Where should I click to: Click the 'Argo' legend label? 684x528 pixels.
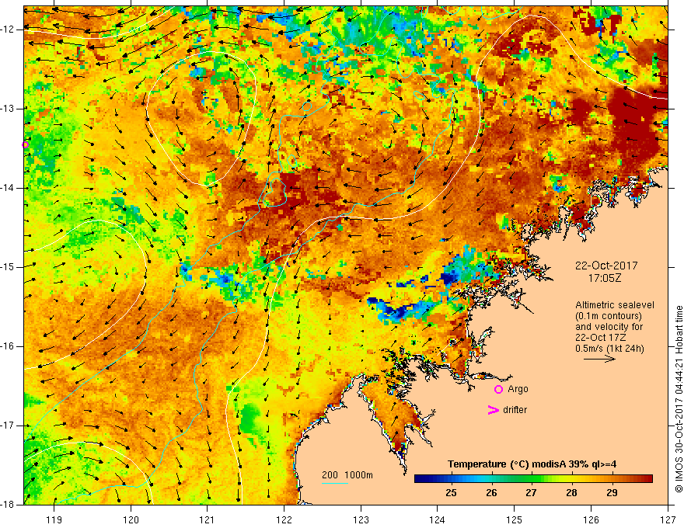point(518,389)
